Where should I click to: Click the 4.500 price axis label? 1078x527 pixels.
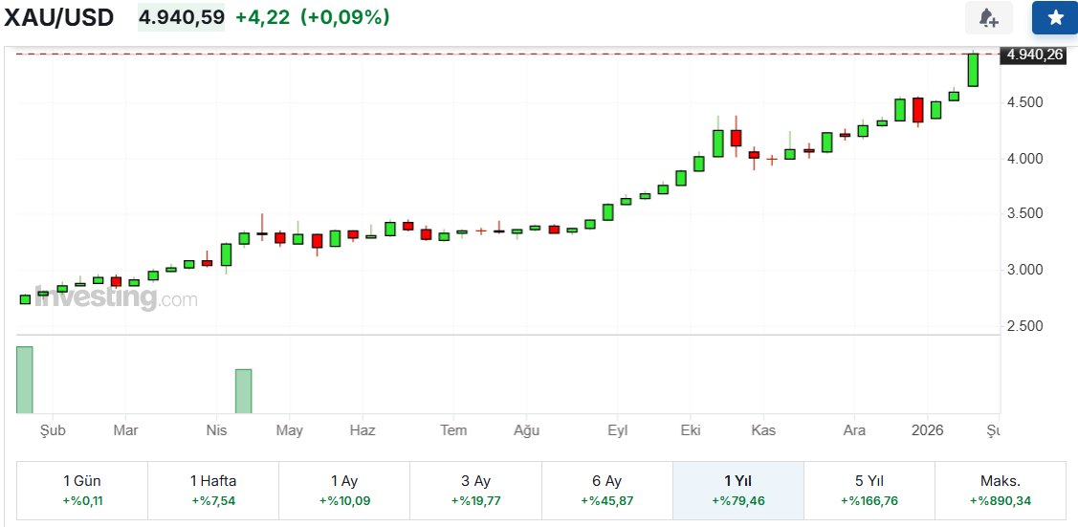tap(1025, 102)
